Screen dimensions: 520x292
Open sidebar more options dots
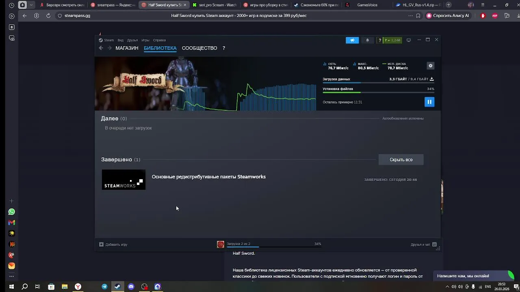[x=12, y=277]
